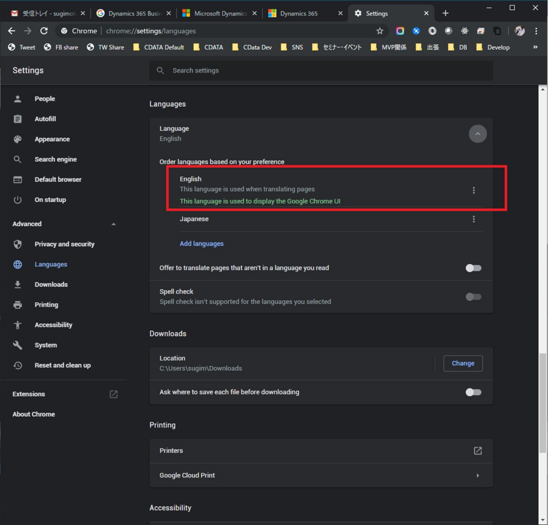Image resolution: width=548 pixels, height=525 pixels.
Task: Click the System wrench icon
Action: pyautogui.click(x=17, y=345)
